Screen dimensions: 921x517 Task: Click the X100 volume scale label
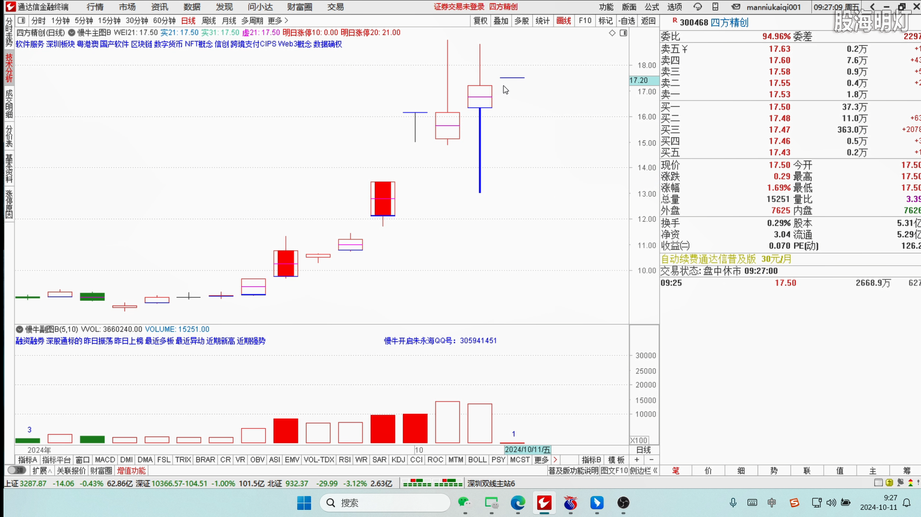(x=639, y=441)
